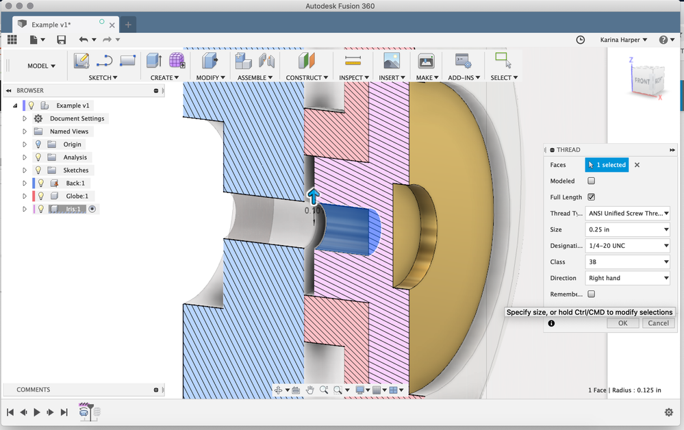
Task: Expand the Named Views node
Action: tap(25, 131)
